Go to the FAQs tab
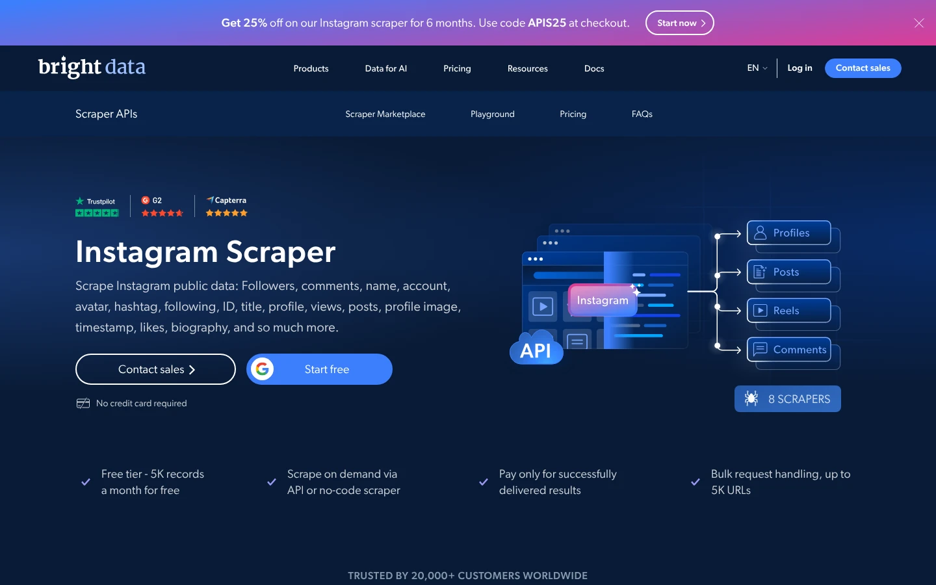Viewport: 936px width, 585px height. tap(642, 114)
